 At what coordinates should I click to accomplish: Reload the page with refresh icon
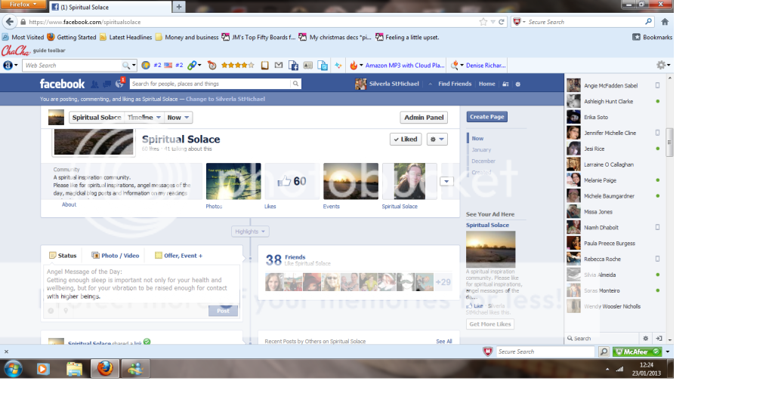pyautogui.click(x=502, y=22)
